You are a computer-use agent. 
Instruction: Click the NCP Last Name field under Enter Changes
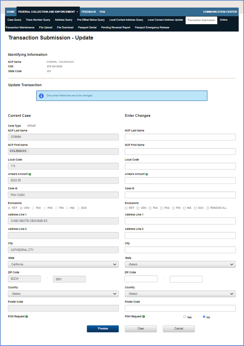[180, 137]
